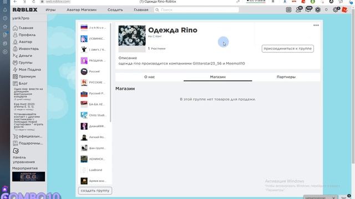Open Деньги (trade) in the sidebar

(x=22, y=56)
